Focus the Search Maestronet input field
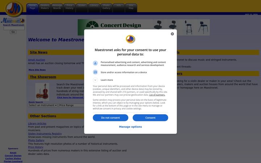 (x=14, y=28)
